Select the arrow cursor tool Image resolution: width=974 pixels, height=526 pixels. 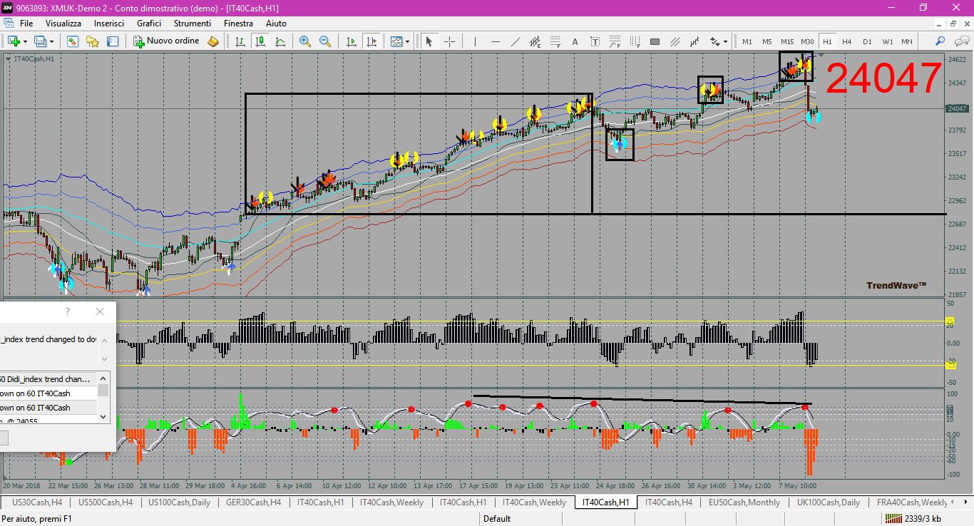(429, 41)
